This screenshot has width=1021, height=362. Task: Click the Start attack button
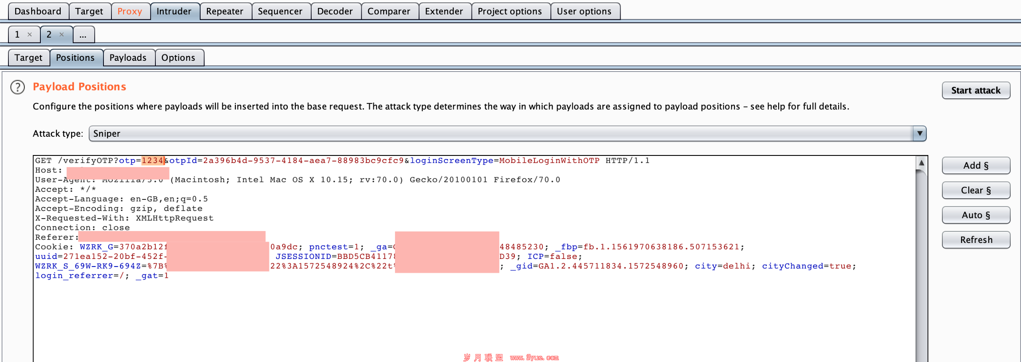pyautogui.click(x=976, y=90)
